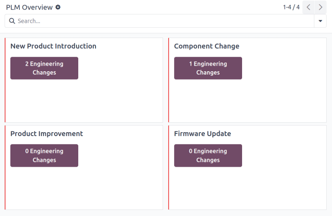Click the PLM Overview heading text
Viewport: 332px width, 216px height.
(x=29, y=7)
